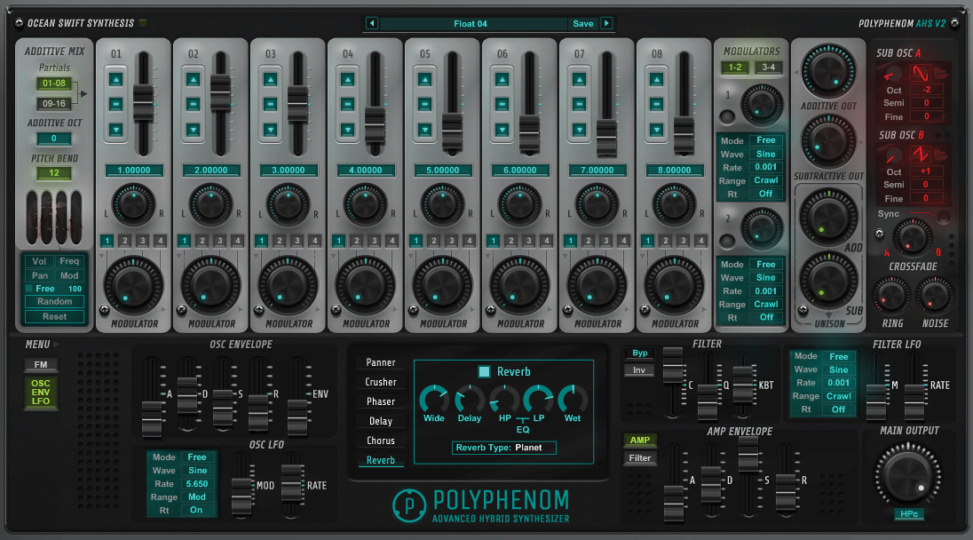Open Osc LFO Range Med dropdown
The height and width of the screenshot is (540, 973).
197,497
